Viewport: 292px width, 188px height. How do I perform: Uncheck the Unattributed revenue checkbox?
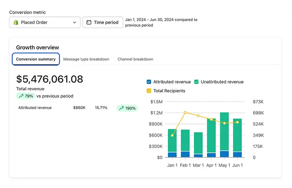coord(196,82)
